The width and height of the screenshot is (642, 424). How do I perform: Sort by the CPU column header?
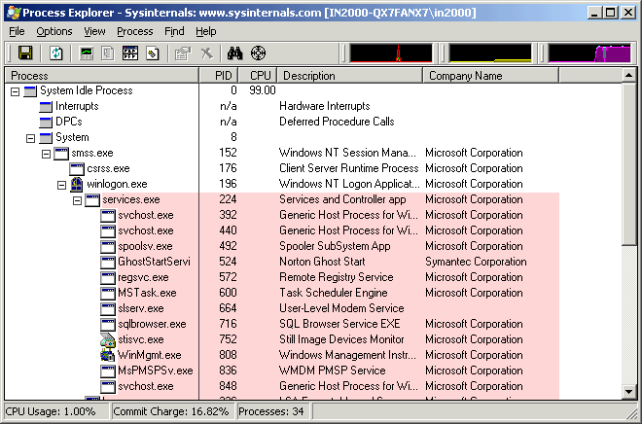tap(258, 76)
